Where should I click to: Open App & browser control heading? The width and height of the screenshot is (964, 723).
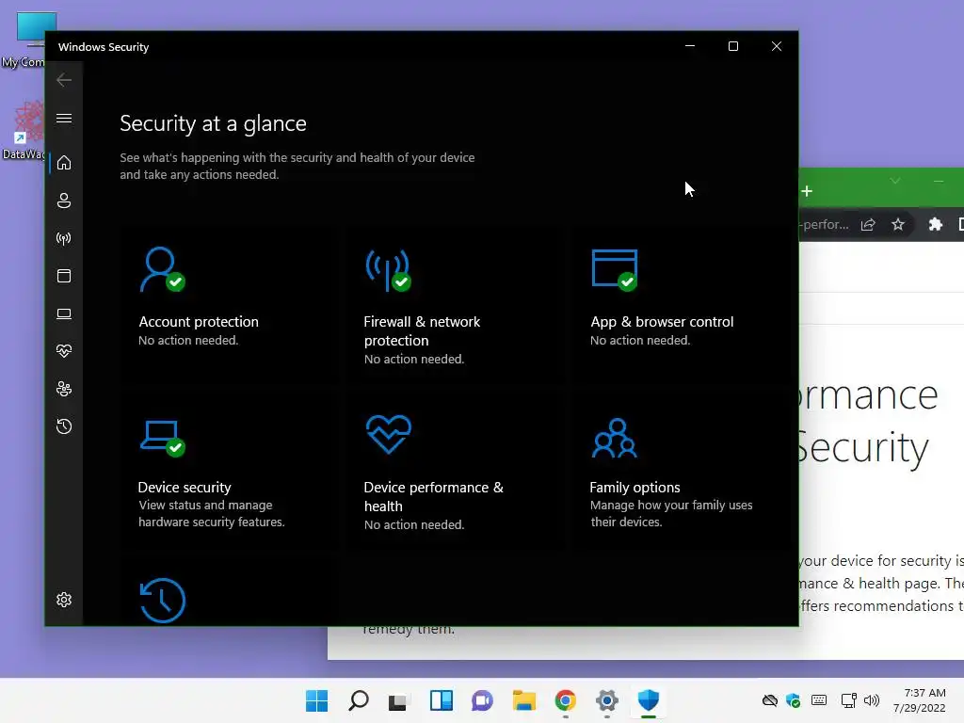pyautogui.click(x=662, y=322)
